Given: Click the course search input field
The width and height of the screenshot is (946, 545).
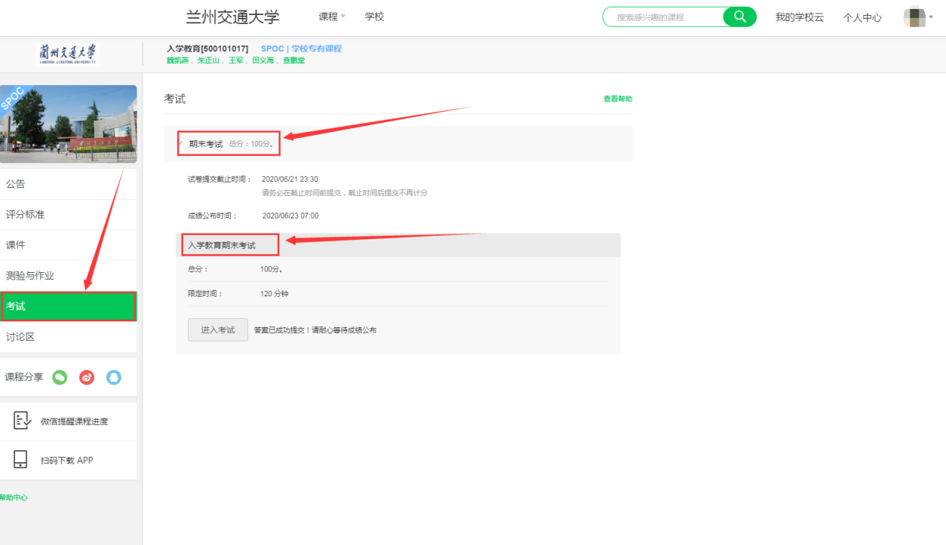Looking at the screenshot, I should point(665,17).
